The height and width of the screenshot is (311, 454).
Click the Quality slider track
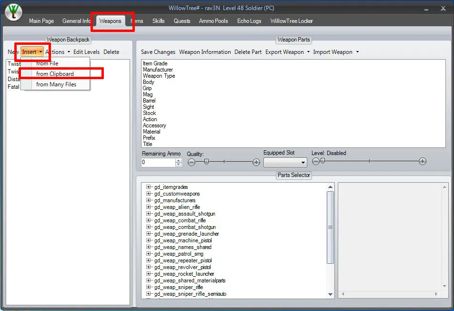click(224, 162)
